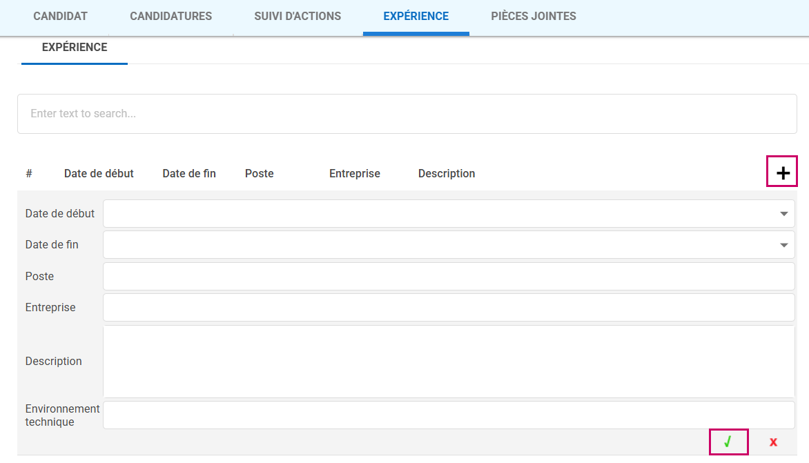The height and width of the screenshot is (463, 809).
Task: Click the Entreprise column header
Action: point(355,174)
